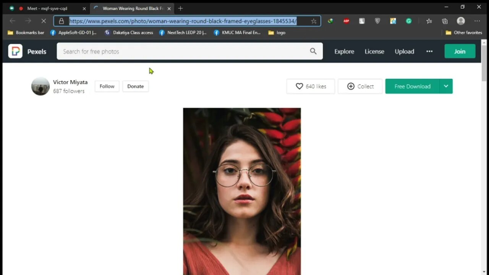Click the Join button

[x=460, y=51]
